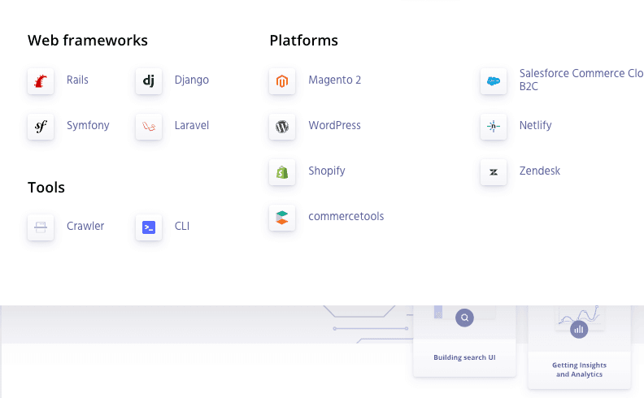Viewport: 644px width, 398px height.
Task: Click the Web frameworks heading
Action: [x=88, y=41]
